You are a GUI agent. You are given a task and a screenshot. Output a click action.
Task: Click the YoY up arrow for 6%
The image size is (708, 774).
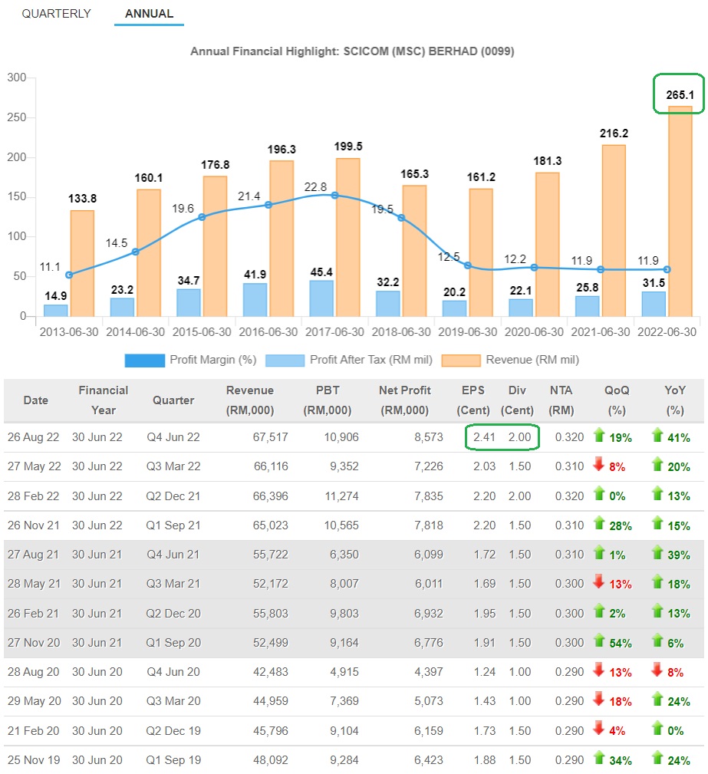click(657, 641)
